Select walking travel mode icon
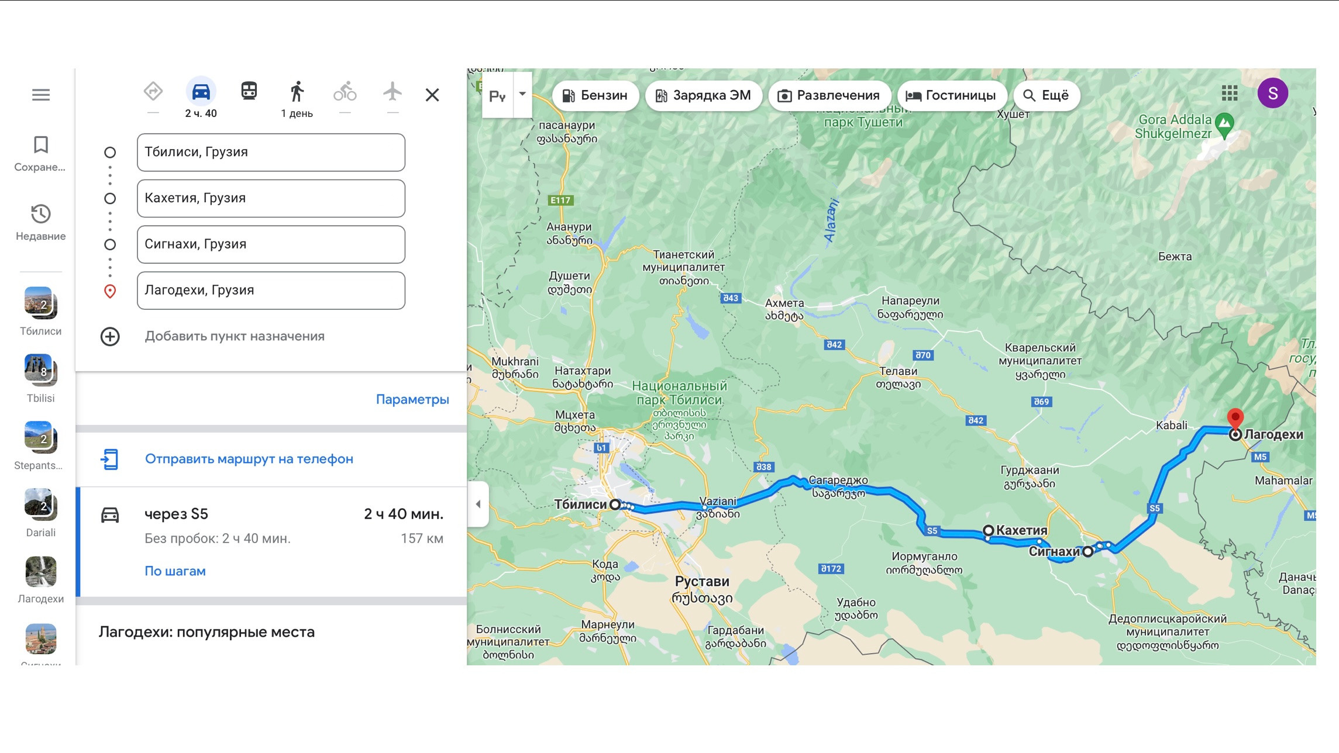1339x753 pixels. (297, 92)
